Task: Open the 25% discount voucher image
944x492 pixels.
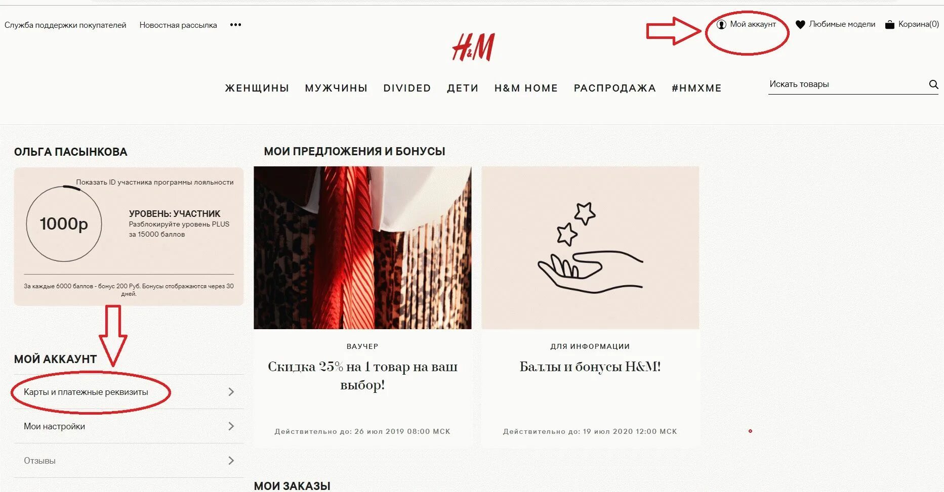Action: [362, 248]
